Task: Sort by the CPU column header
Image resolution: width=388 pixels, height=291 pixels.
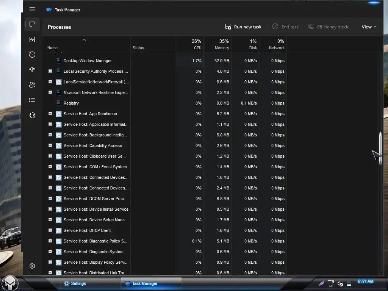Action: (190, 45)
